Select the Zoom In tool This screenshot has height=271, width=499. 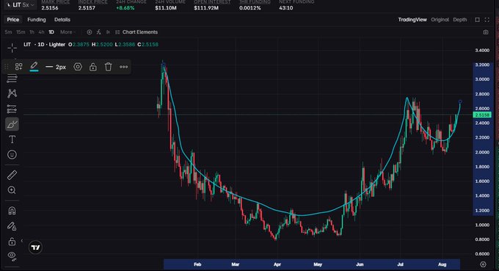(x=12, y=190)
